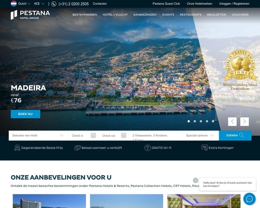
Task: Click the GRATIS Wi-fi icon
Action: [147, 148]
